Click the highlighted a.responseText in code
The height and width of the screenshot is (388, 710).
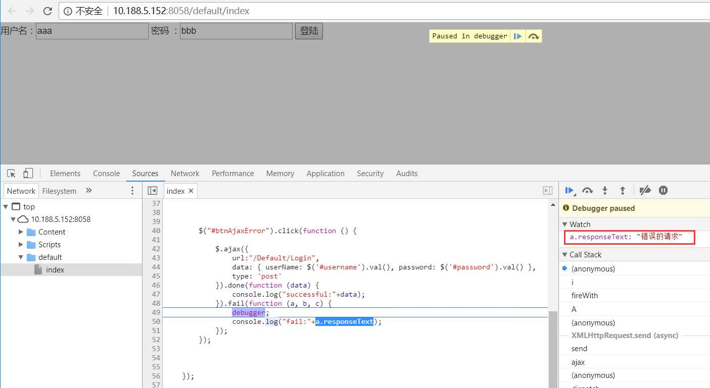pos(344,321)
